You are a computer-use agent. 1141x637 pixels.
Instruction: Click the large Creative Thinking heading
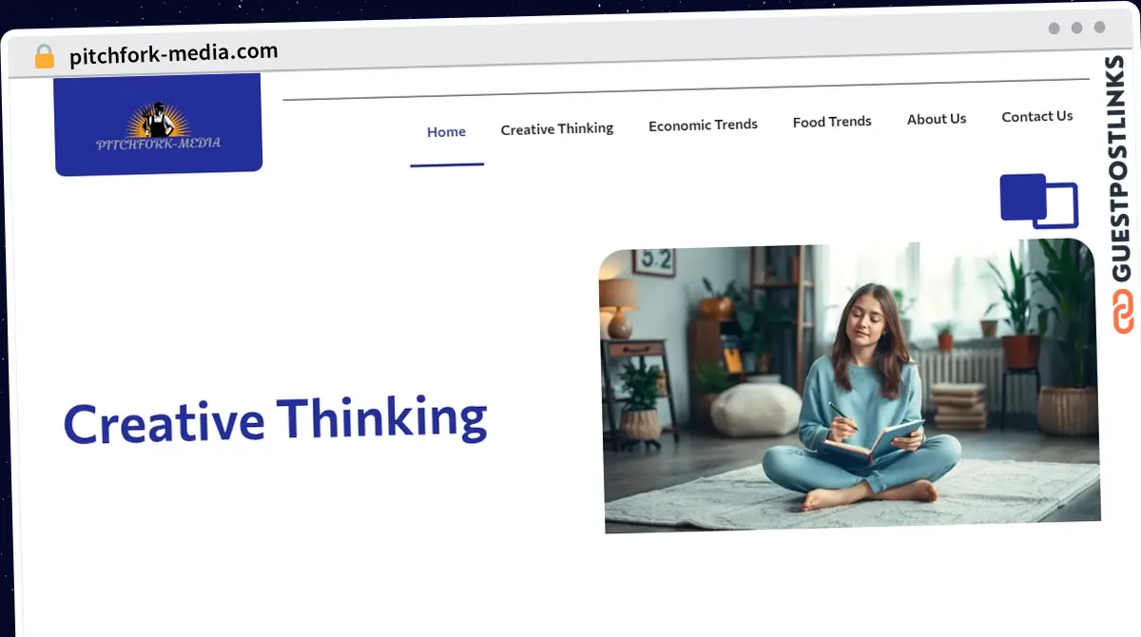coord(275,420)
